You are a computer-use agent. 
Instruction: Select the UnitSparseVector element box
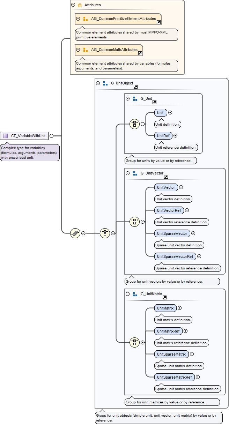(172, 233)
